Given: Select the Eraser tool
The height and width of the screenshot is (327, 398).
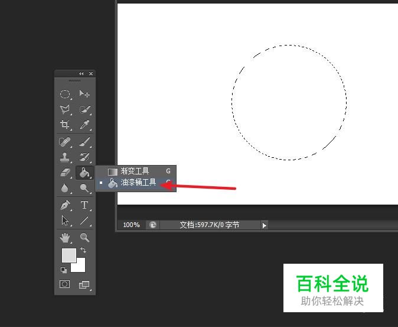Looking at the screenshot, I should click(x=65, y=173).
